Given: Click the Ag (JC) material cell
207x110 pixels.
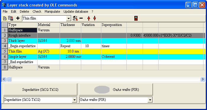Looking at the screenshot, I should (49, 51).
